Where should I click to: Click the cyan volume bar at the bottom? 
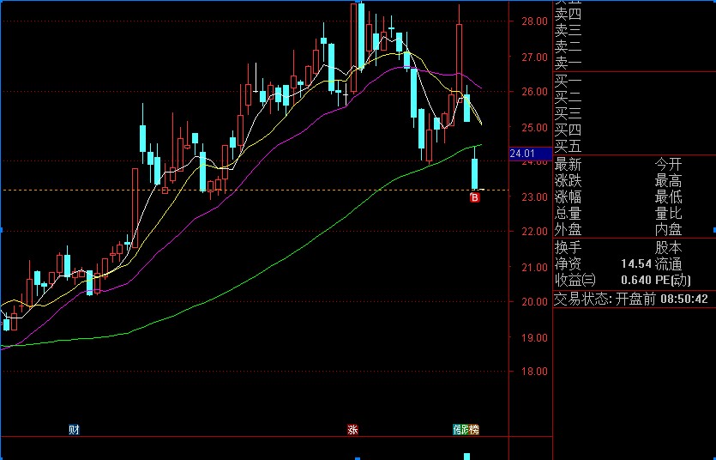pyautogui.click(x=466, y=457)
